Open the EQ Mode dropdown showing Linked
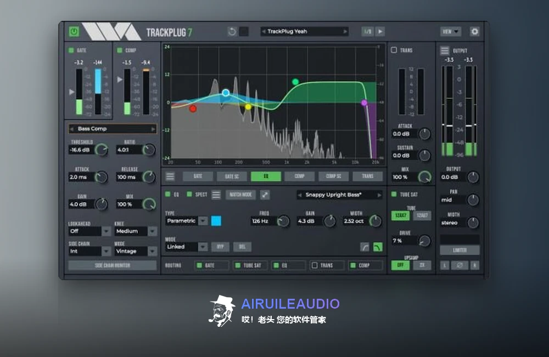This screenshot has width=549, height=357. point(187,247)
